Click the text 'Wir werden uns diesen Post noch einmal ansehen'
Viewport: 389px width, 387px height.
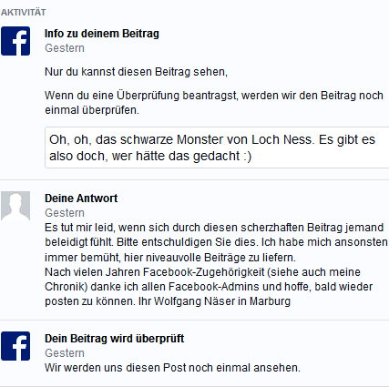point(172,368)
